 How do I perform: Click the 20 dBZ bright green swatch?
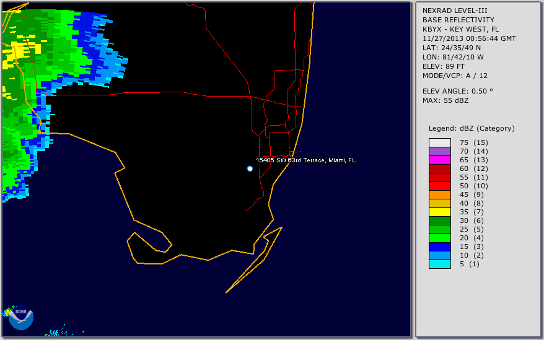click(439, 238)
